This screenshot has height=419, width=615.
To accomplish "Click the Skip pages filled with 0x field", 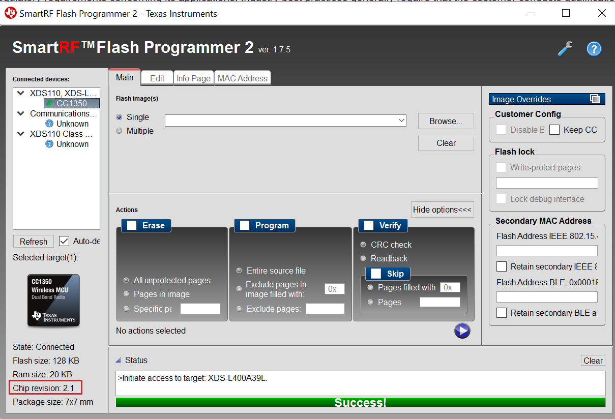I will (x=450, y=287).
